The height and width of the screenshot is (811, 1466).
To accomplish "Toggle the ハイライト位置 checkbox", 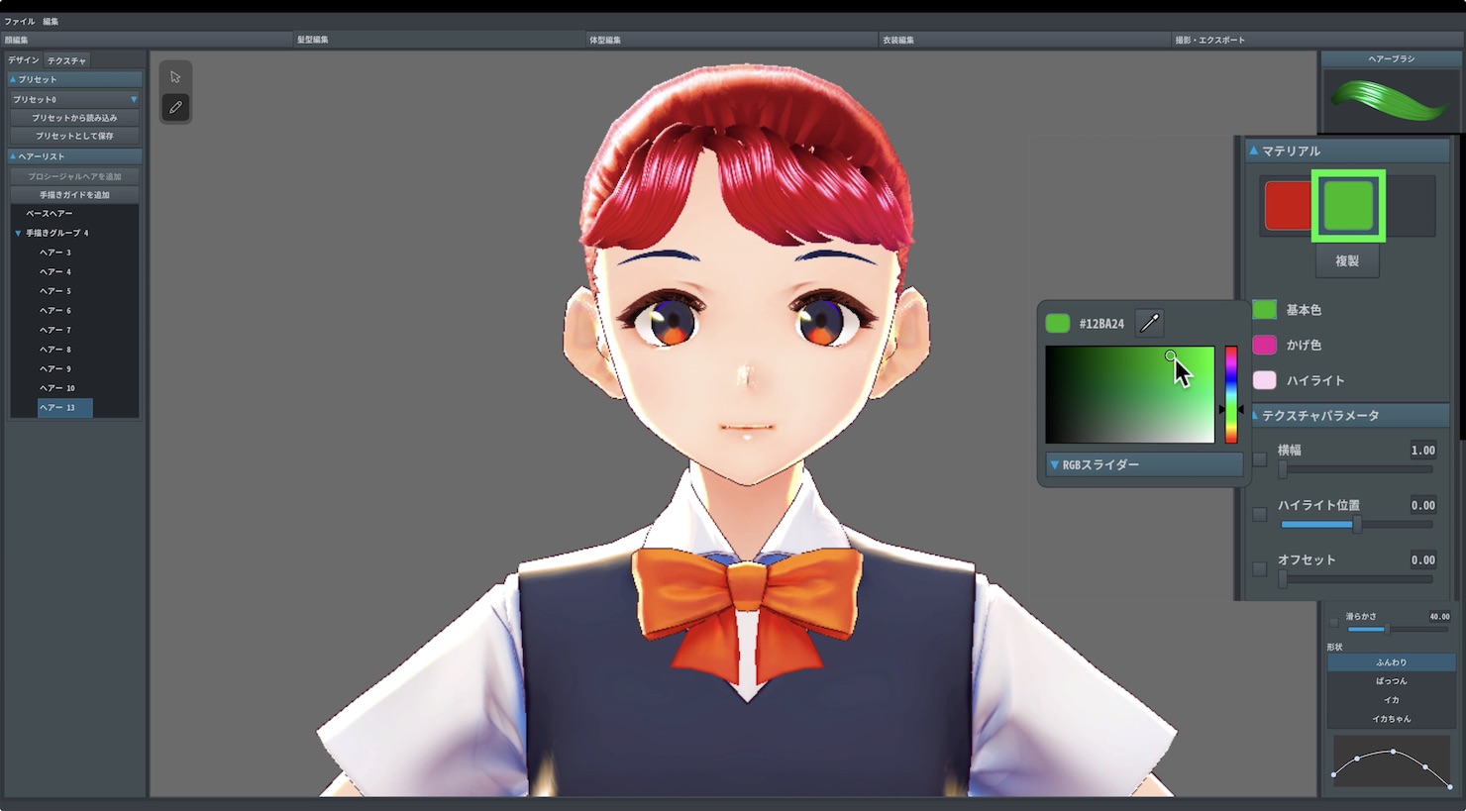I will coord(1260,514).
